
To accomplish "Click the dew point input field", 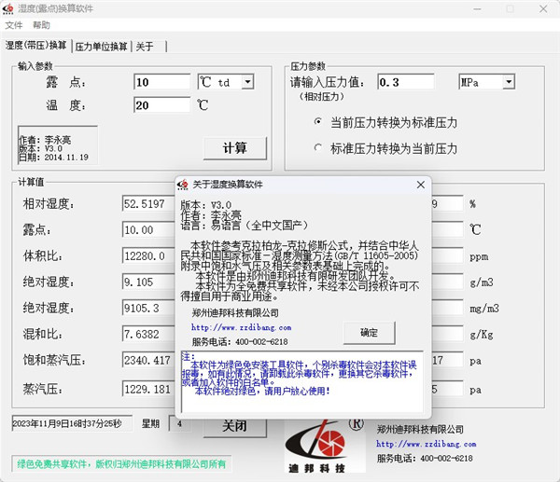I will point(163,82).
